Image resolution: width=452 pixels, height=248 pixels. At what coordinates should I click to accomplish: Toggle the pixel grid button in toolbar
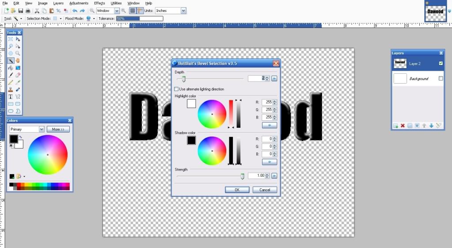pos(132,11)
